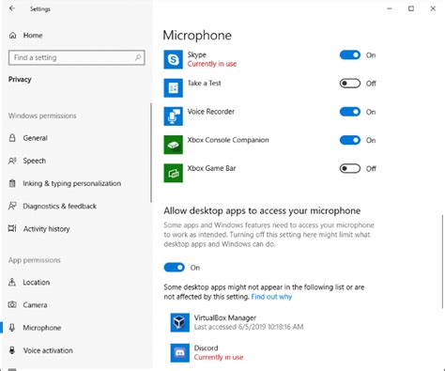
Task: Disable microphone for Voice Recorder
Action: click(x=350, y=112)
